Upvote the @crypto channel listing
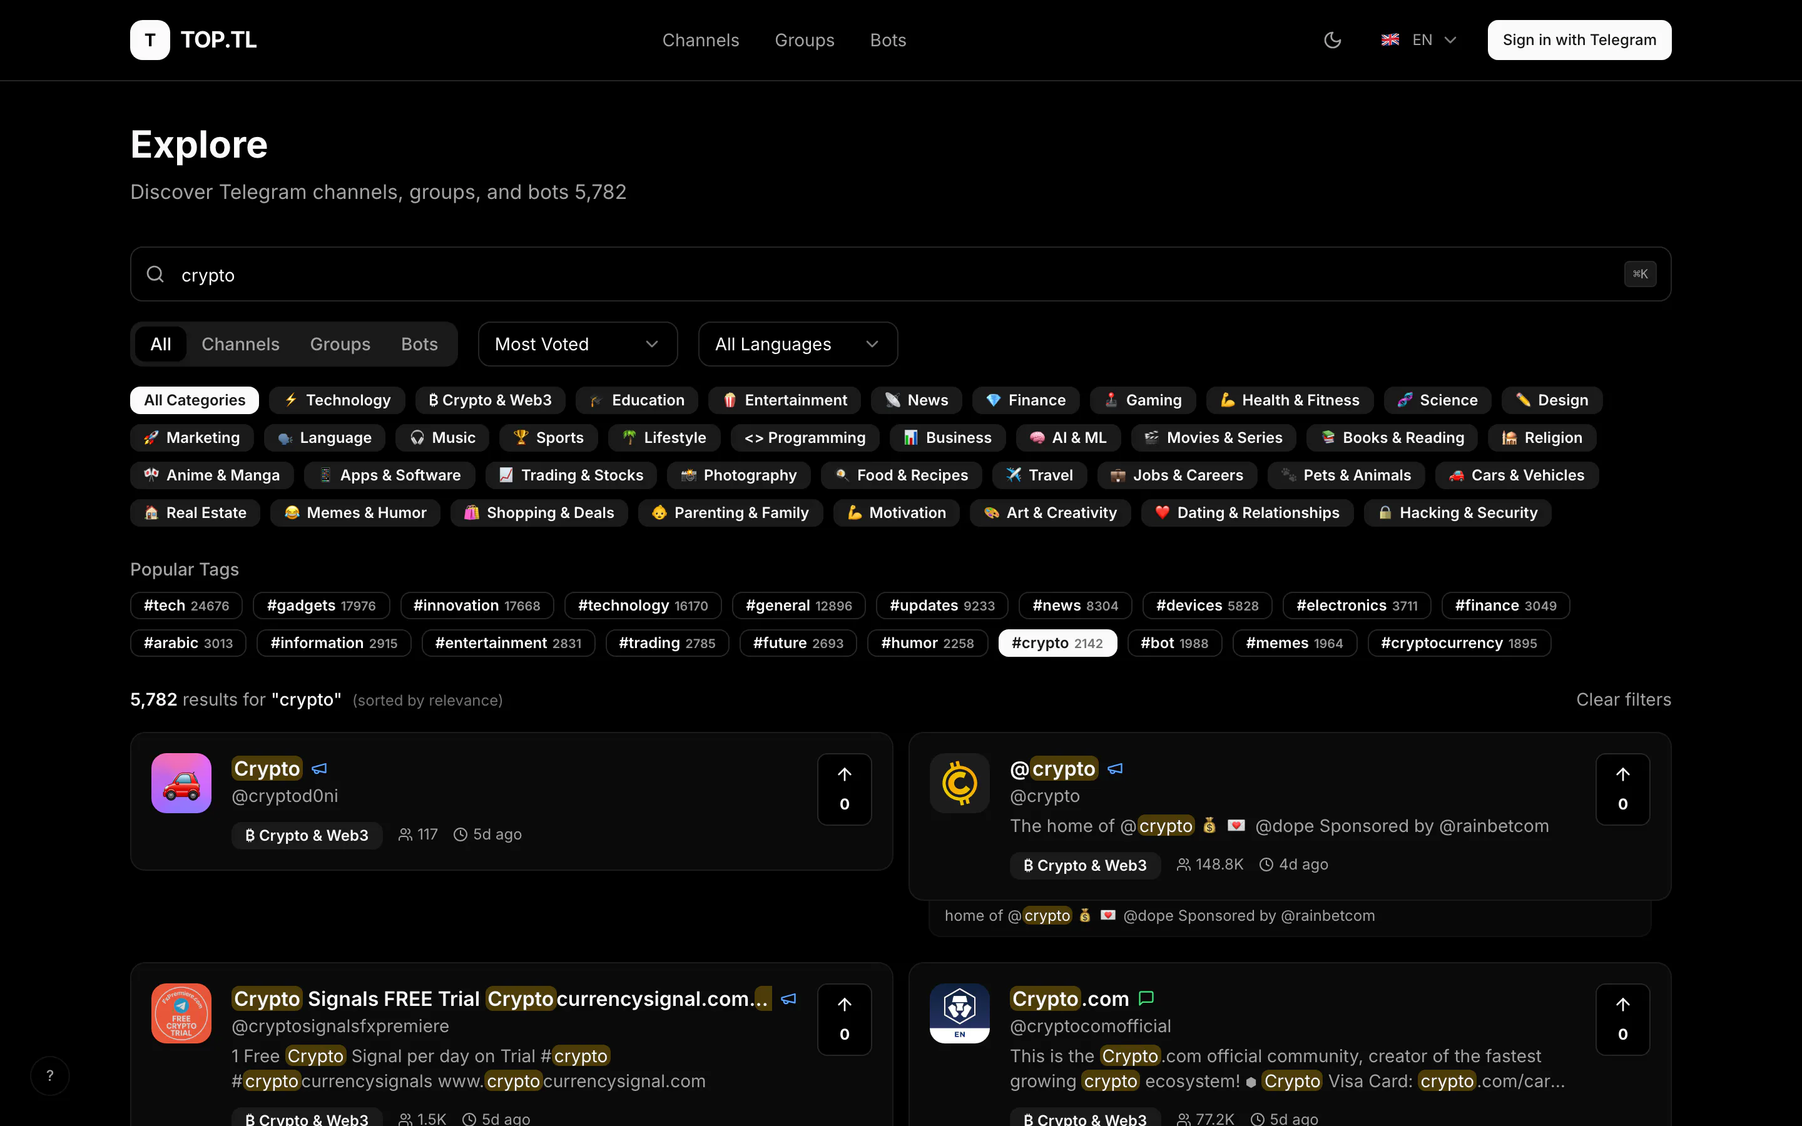This screenshot has height=1126, width=1802. click(x=1622, y=789)
